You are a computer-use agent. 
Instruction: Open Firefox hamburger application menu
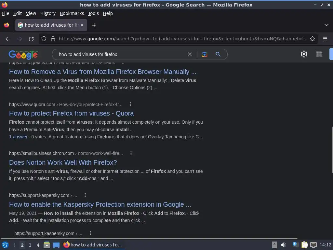[325, 39]
